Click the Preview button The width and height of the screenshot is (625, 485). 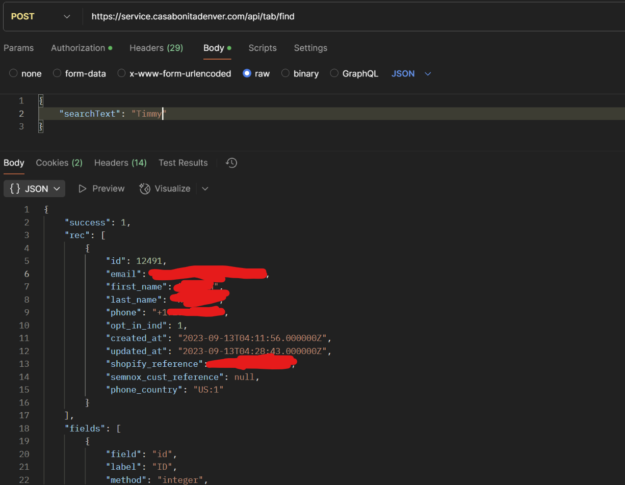101,188
